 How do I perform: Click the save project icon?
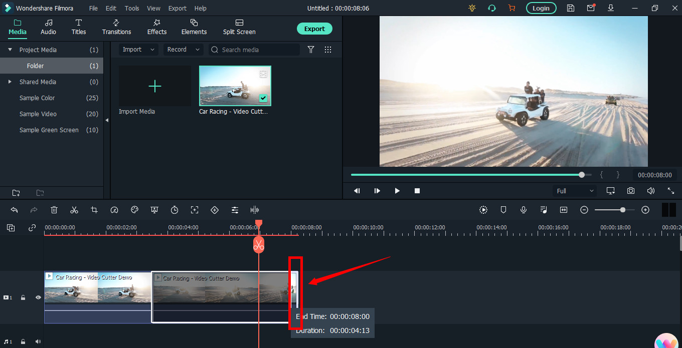[x=571, y=8]
